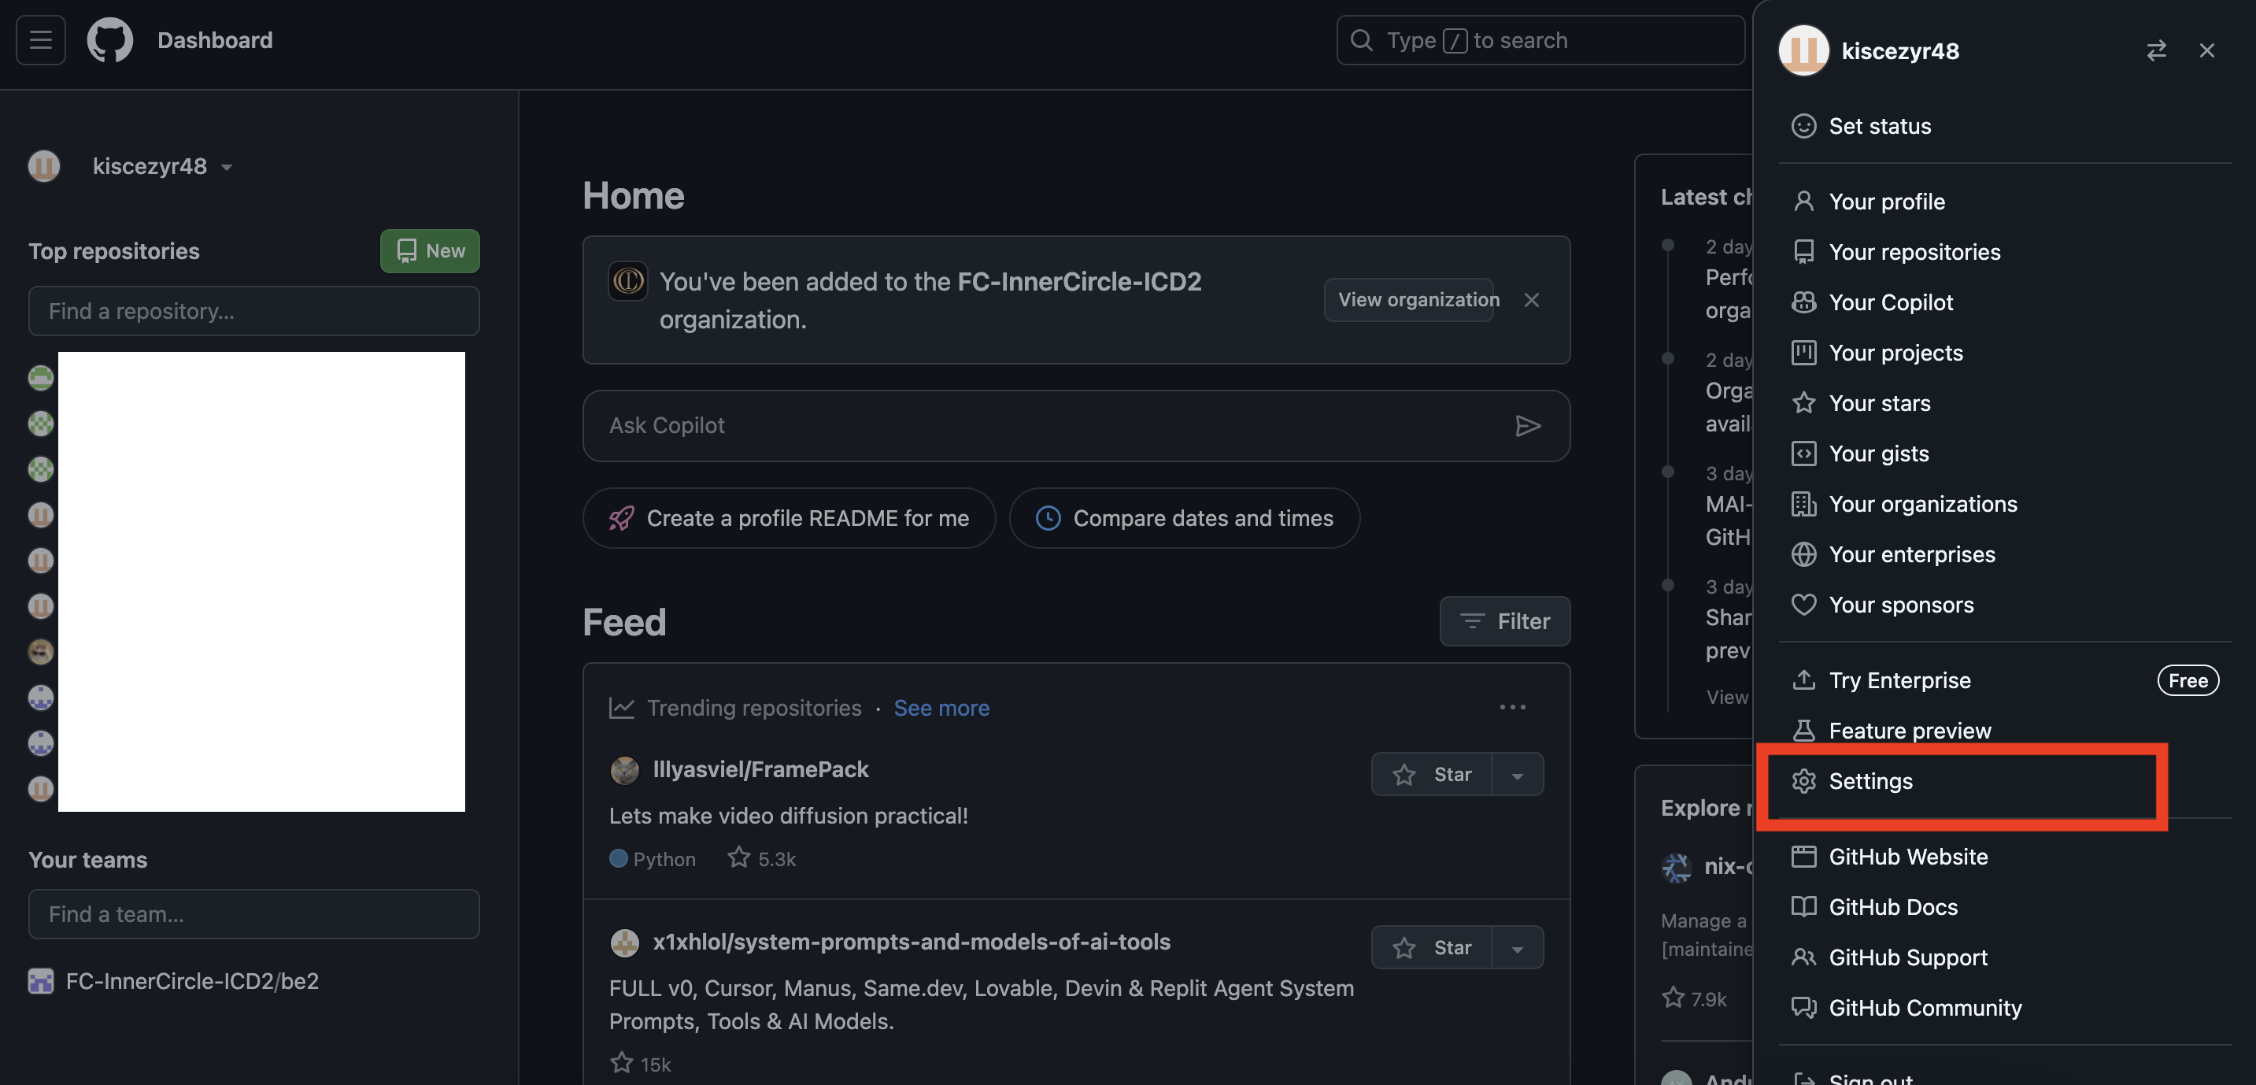Open x1xhlol/system-prompts-and-models-of-ai-tools link
The image size is (2256, 1085).
pos(911,942)
